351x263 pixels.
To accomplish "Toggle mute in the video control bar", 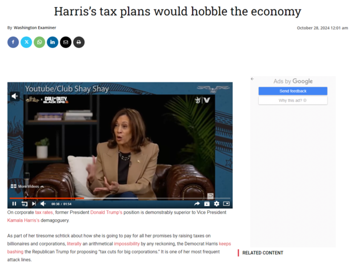I will pyautogui.click(x=43, y=204).
